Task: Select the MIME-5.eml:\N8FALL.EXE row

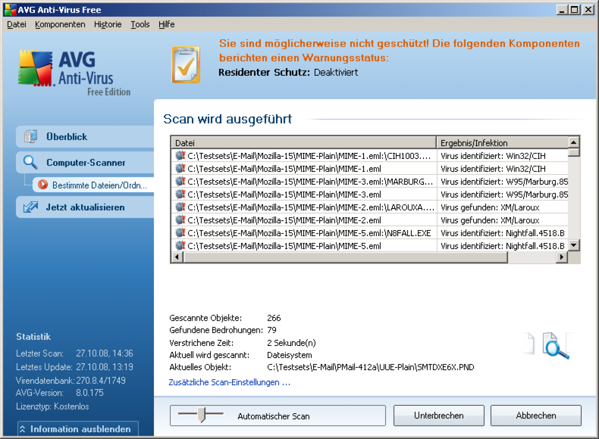Action: (370, 233)
